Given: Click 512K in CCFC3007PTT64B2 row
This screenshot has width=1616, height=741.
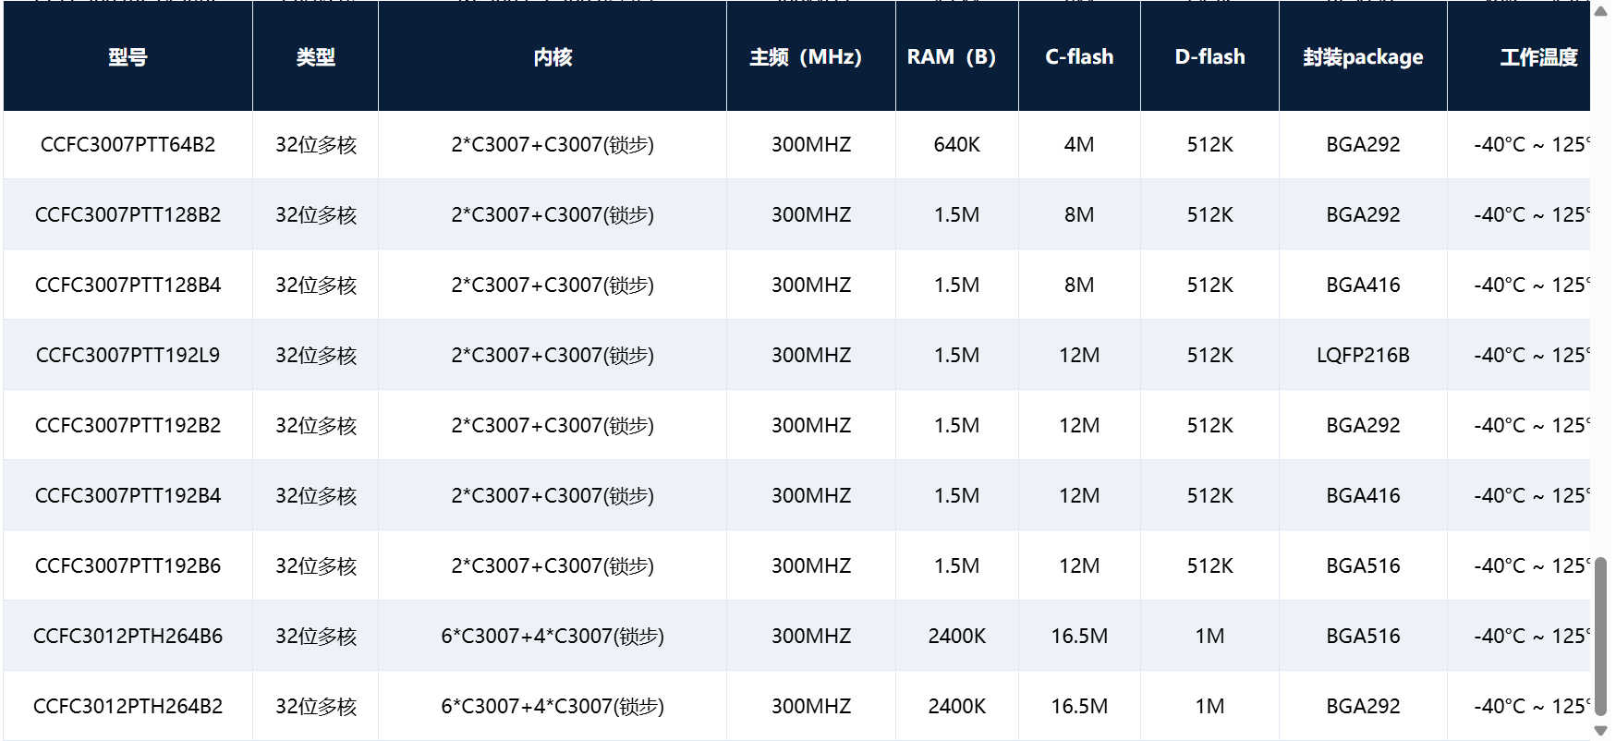Looking at the screenshot, I should tap(1209, 145).
